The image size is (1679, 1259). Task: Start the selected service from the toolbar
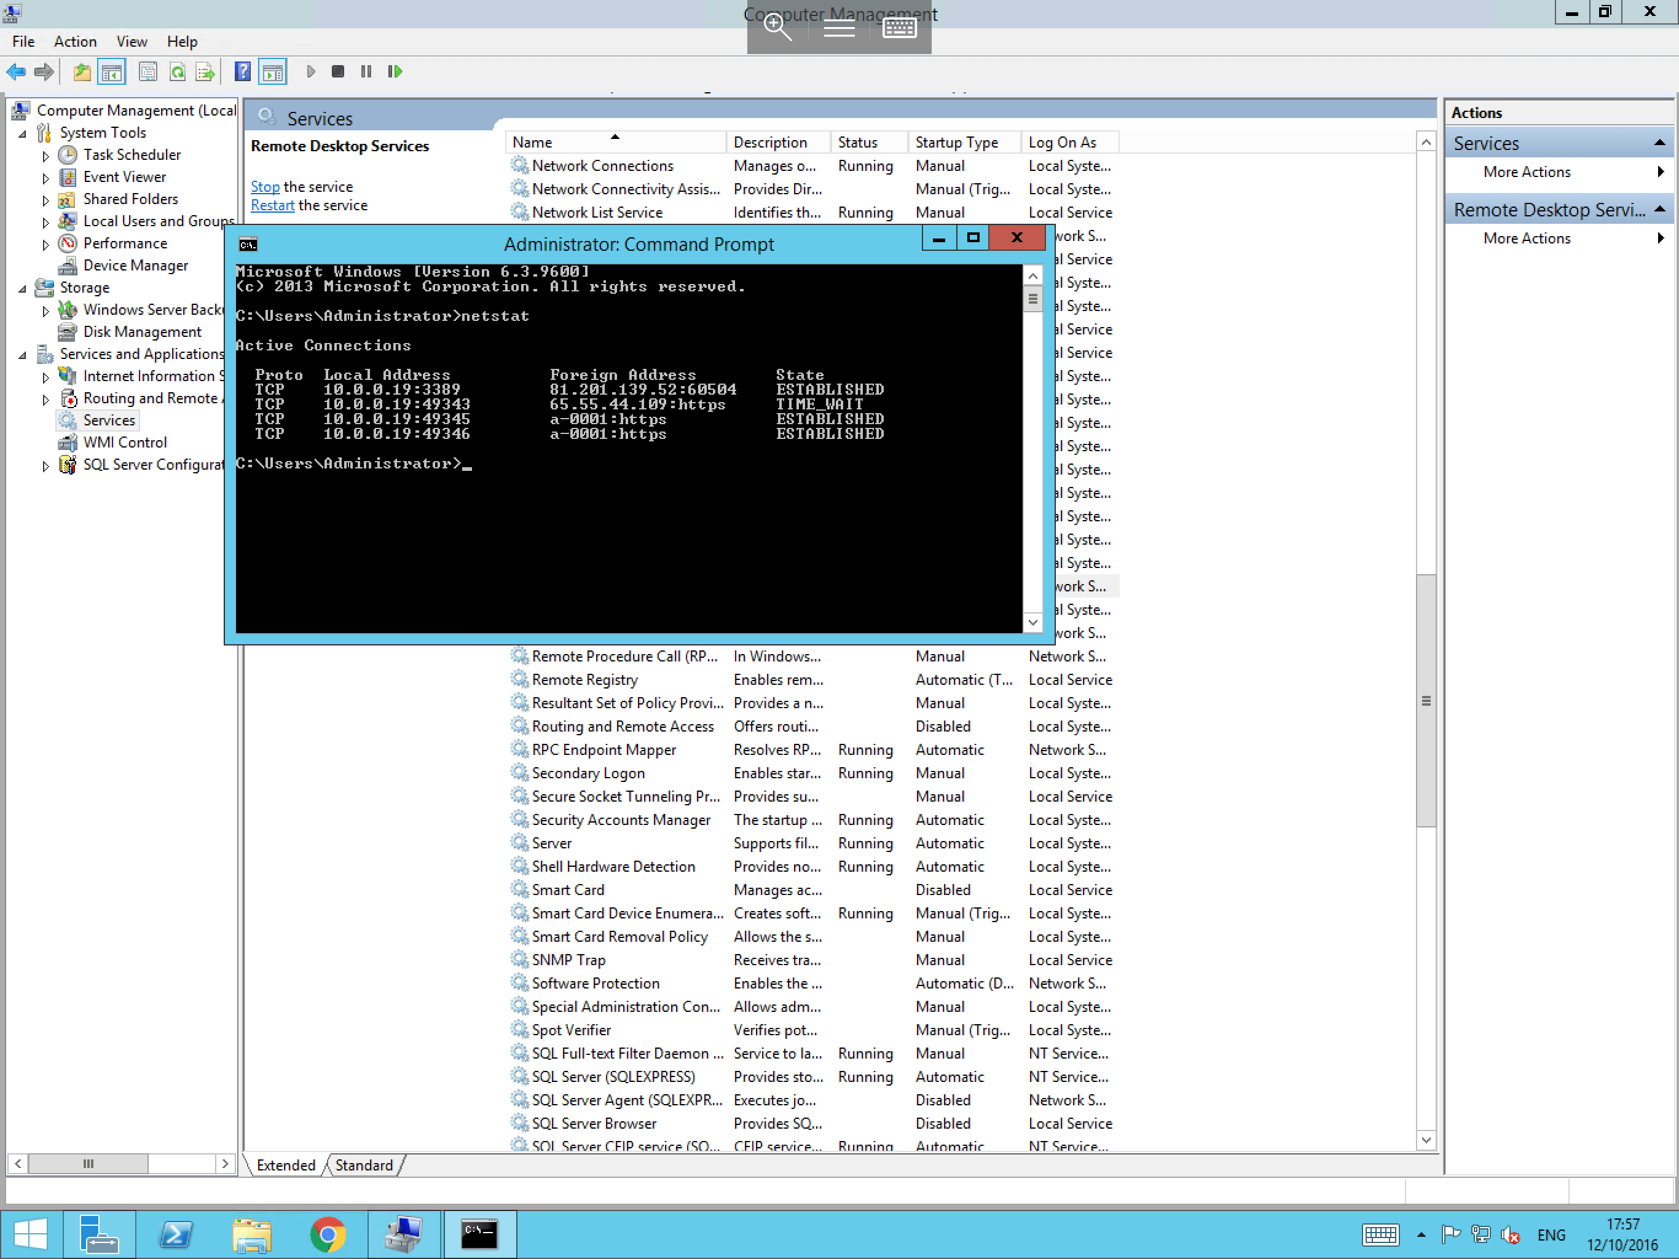coord(310,71)
